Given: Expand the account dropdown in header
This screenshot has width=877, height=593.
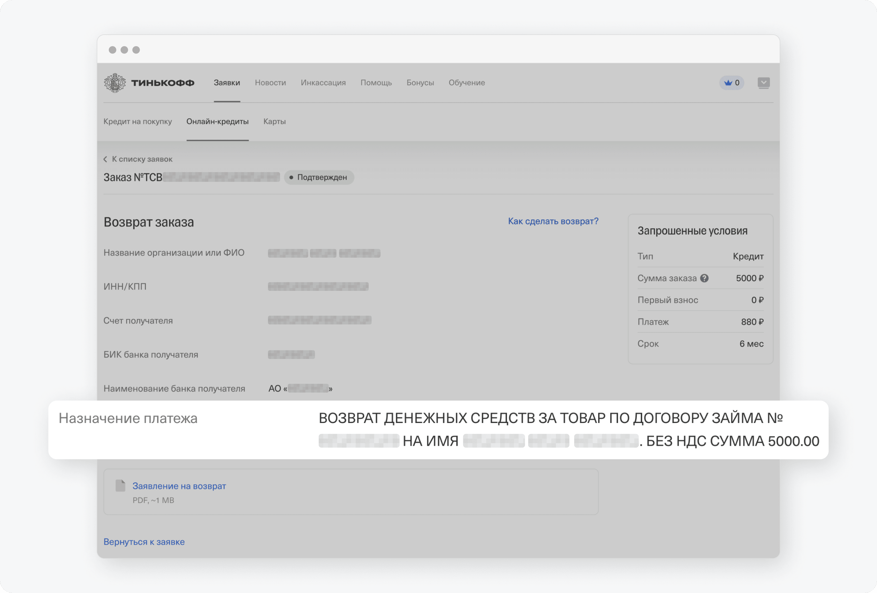Looking at the screenshot, I should (763, 83).
